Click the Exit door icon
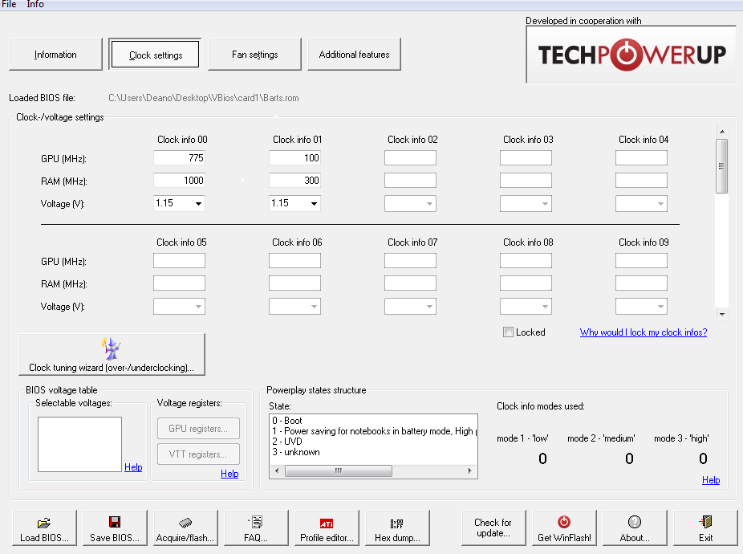743x554 pixels. pos(705,522)
